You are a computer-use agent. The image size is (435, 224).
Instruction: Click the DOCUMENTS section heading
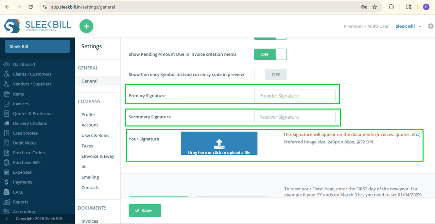92,208
